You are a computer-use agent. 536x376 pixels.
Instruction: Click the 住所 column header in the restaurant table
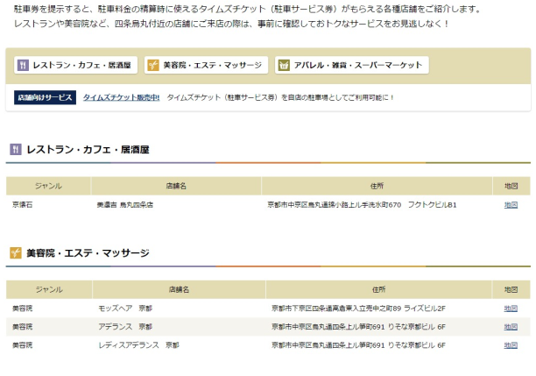point(377,186)
